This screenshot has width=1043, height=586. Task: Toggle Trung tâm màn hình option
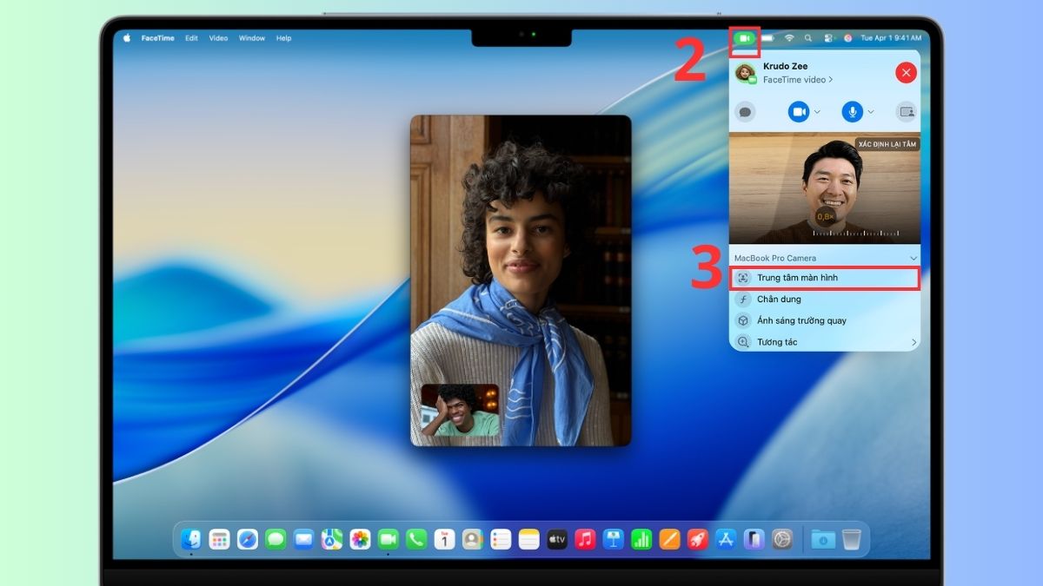[824, 278]
